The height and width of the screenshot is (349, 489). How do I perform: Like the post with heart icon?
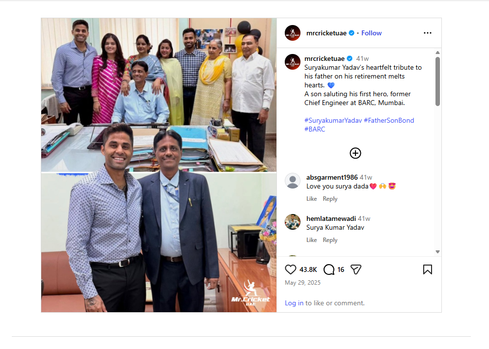pos(290,269)
